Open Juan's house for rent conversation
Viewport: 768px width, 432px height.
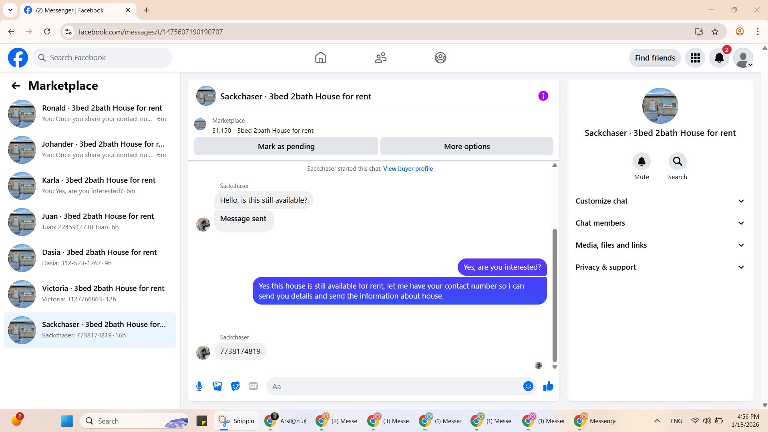90,222
